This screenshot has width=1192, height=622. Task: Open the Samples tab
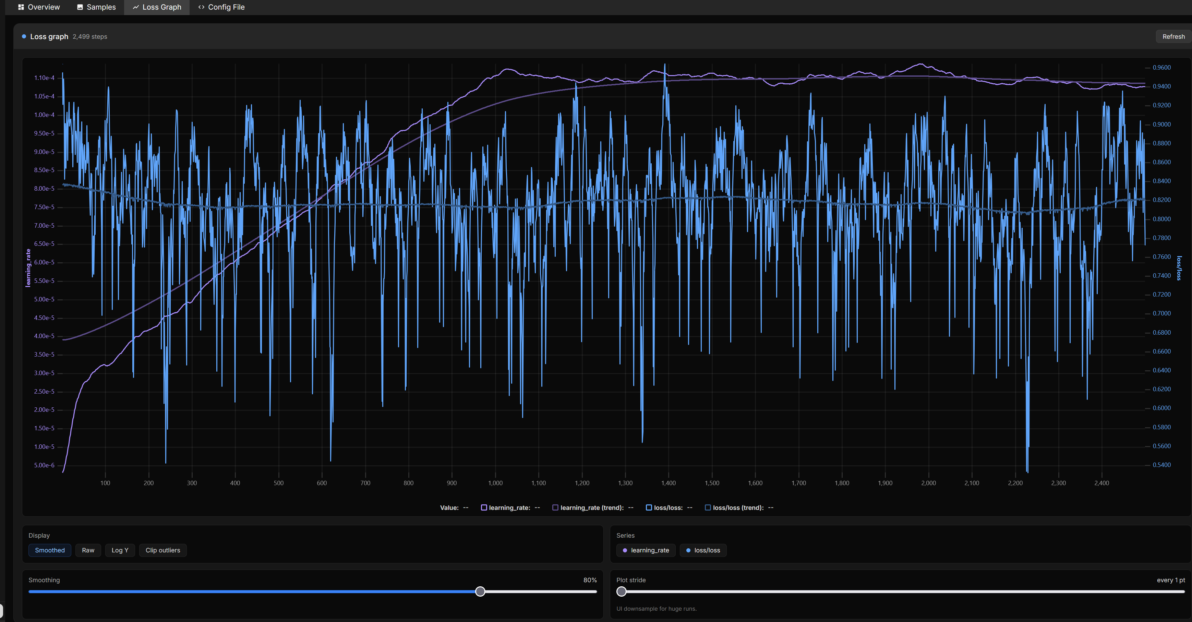point(96,7)
